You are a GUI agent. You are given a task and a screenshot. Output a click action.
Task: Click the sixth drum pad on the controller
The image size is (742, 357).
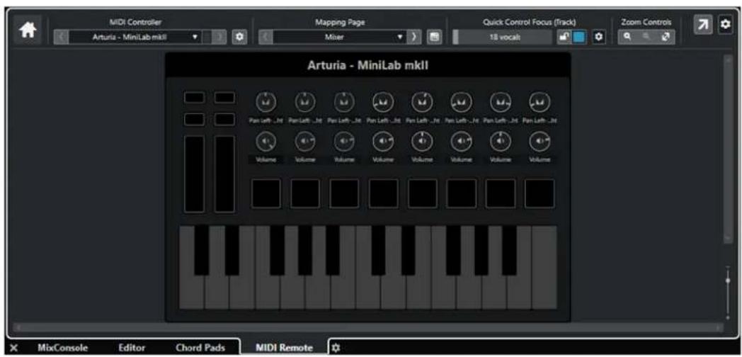pos(462,193)
